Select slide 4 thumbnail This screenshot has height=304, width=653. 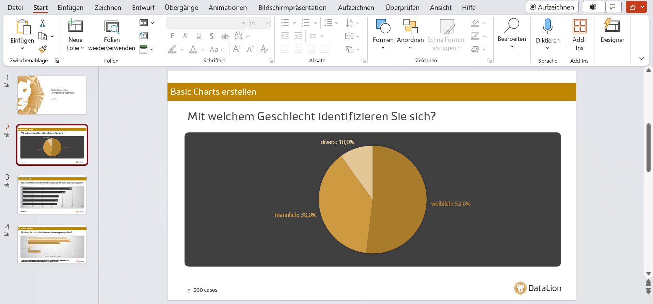click(52, 244)
